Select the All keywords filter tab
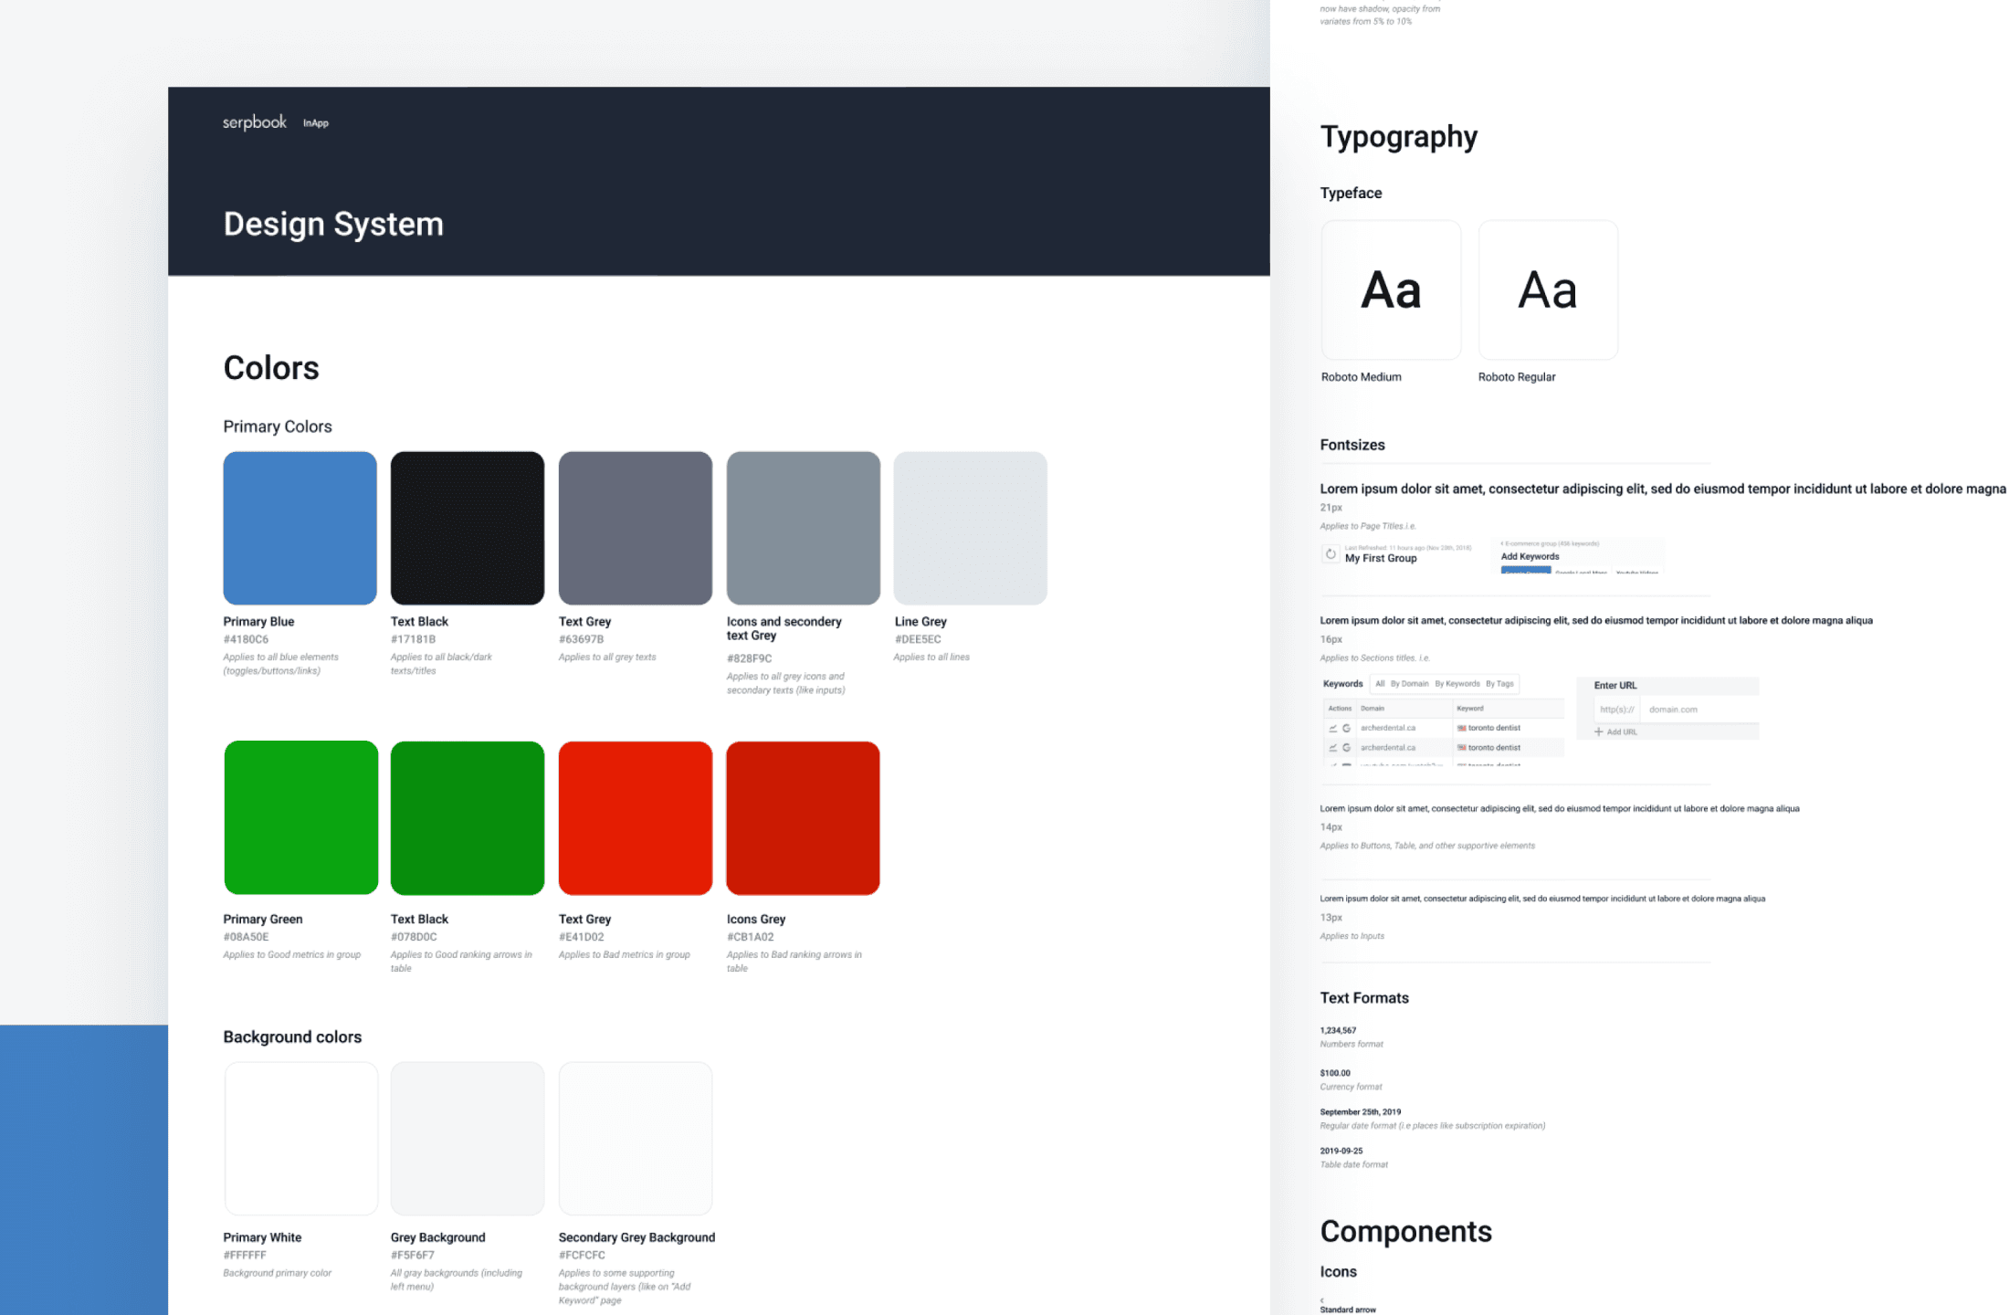Screen dimensions: 2009x1315 pos(1380,684)
